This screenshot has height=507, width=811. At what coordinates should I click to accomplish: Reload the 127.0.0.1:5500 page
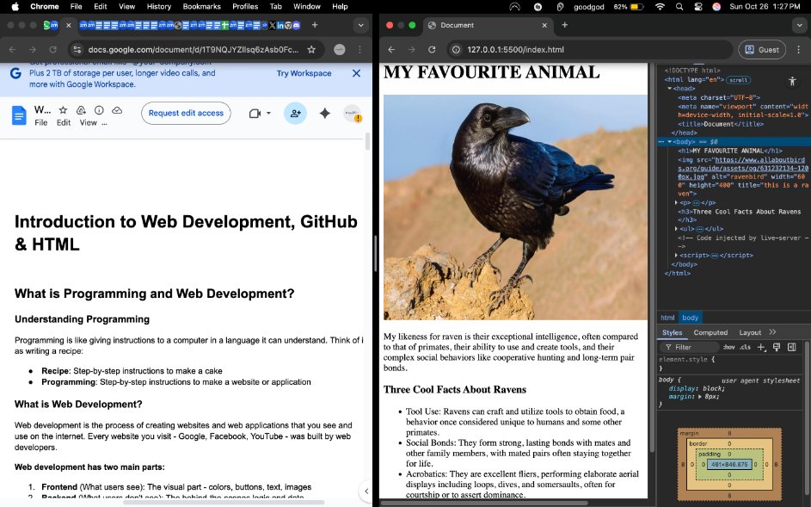432,50
